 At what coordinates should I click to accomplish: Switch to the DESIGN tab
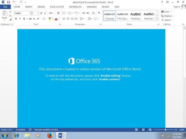pos(41,7)
